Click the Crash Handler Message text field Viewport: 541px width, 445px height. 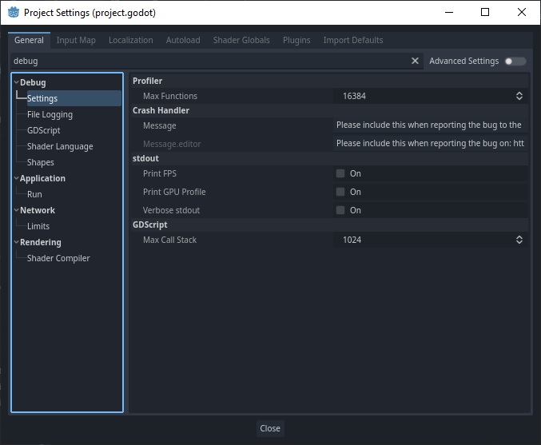(430, 125)
